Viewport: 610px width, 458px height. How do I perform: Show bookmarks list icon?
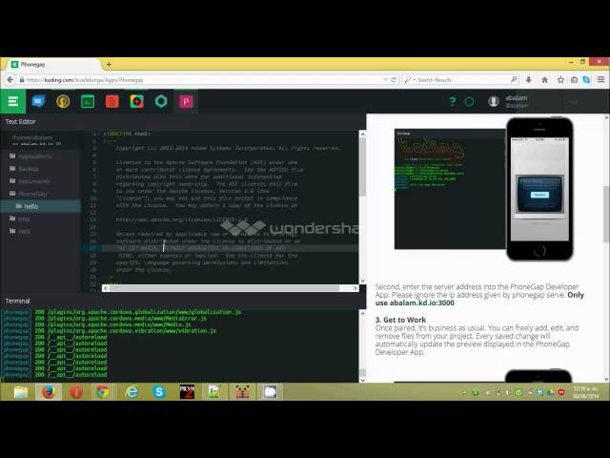click(x=574, y=80)
